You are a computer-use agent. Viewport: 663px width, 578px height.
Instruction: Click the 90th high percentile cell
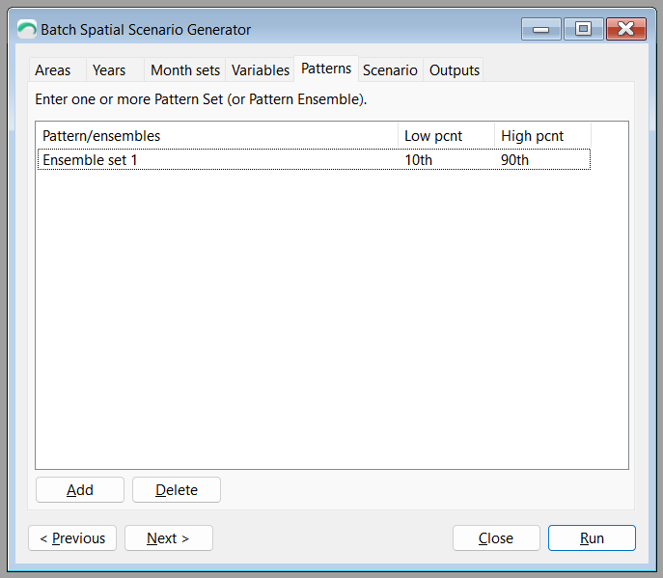click(x=514, y=160)
